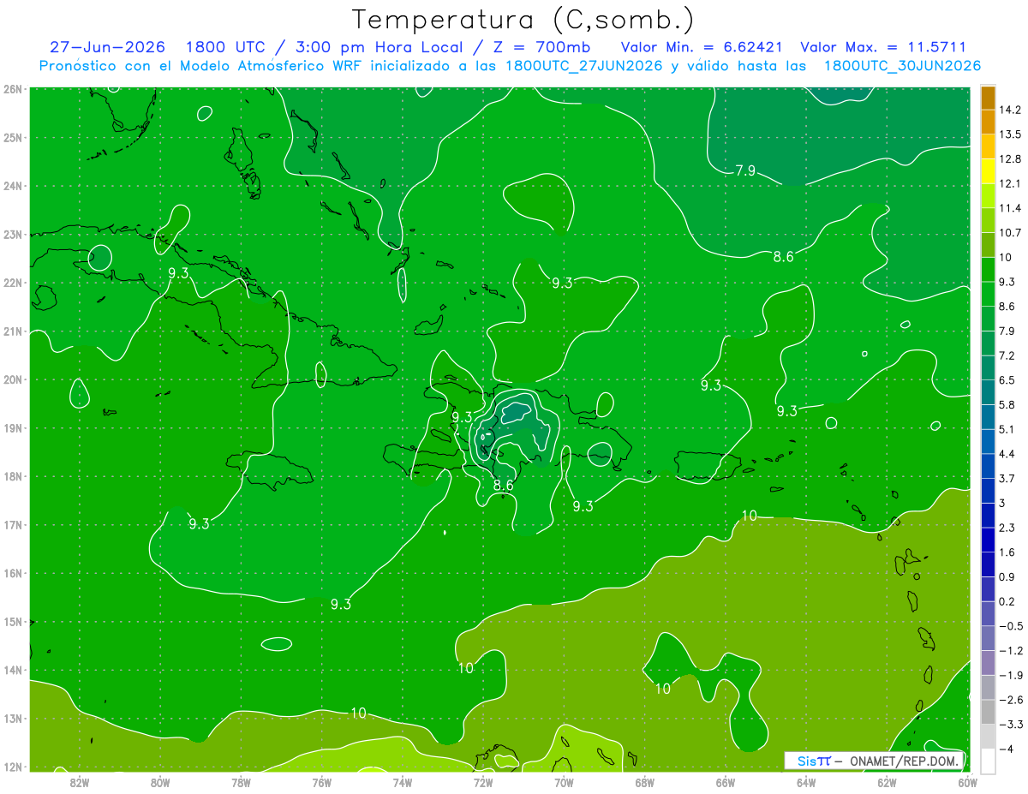Click longitude label '68W'
1028x794 pixels.
[645, 782]
